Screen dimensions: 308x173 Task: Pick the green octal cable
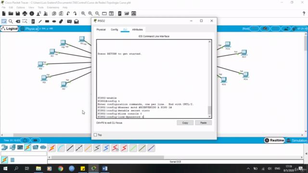pos(133,148)
